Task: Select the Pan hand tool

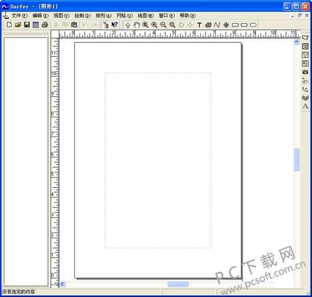Action: (136, 25)
